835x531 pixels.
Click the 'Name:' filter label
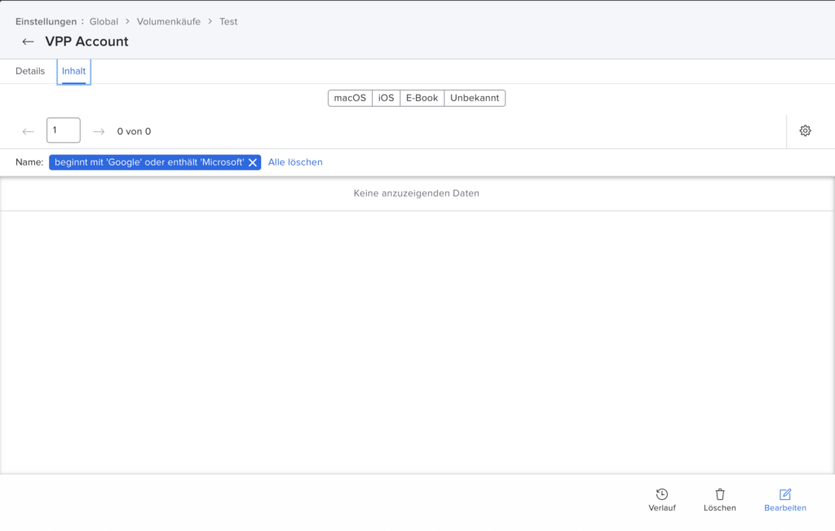pyautogui.click(x=29, y=162)
